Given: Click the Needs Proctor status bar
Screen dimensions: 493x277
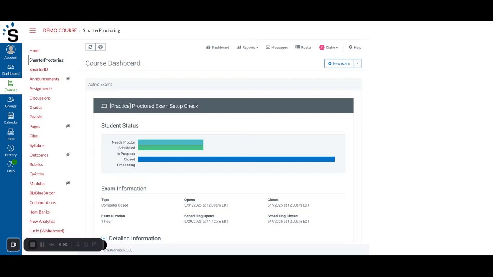Looking at the screenshot, I should pos(170,142).
